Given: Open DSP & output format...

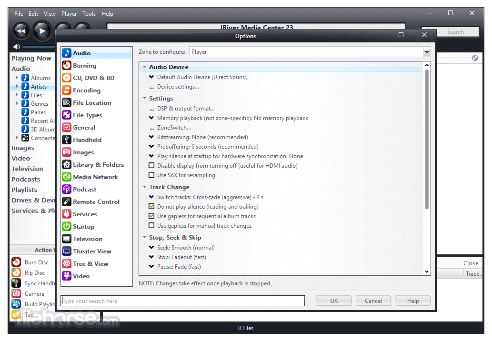Looking at the screenshot, I should pyautogui.click(x=186, y=109).
